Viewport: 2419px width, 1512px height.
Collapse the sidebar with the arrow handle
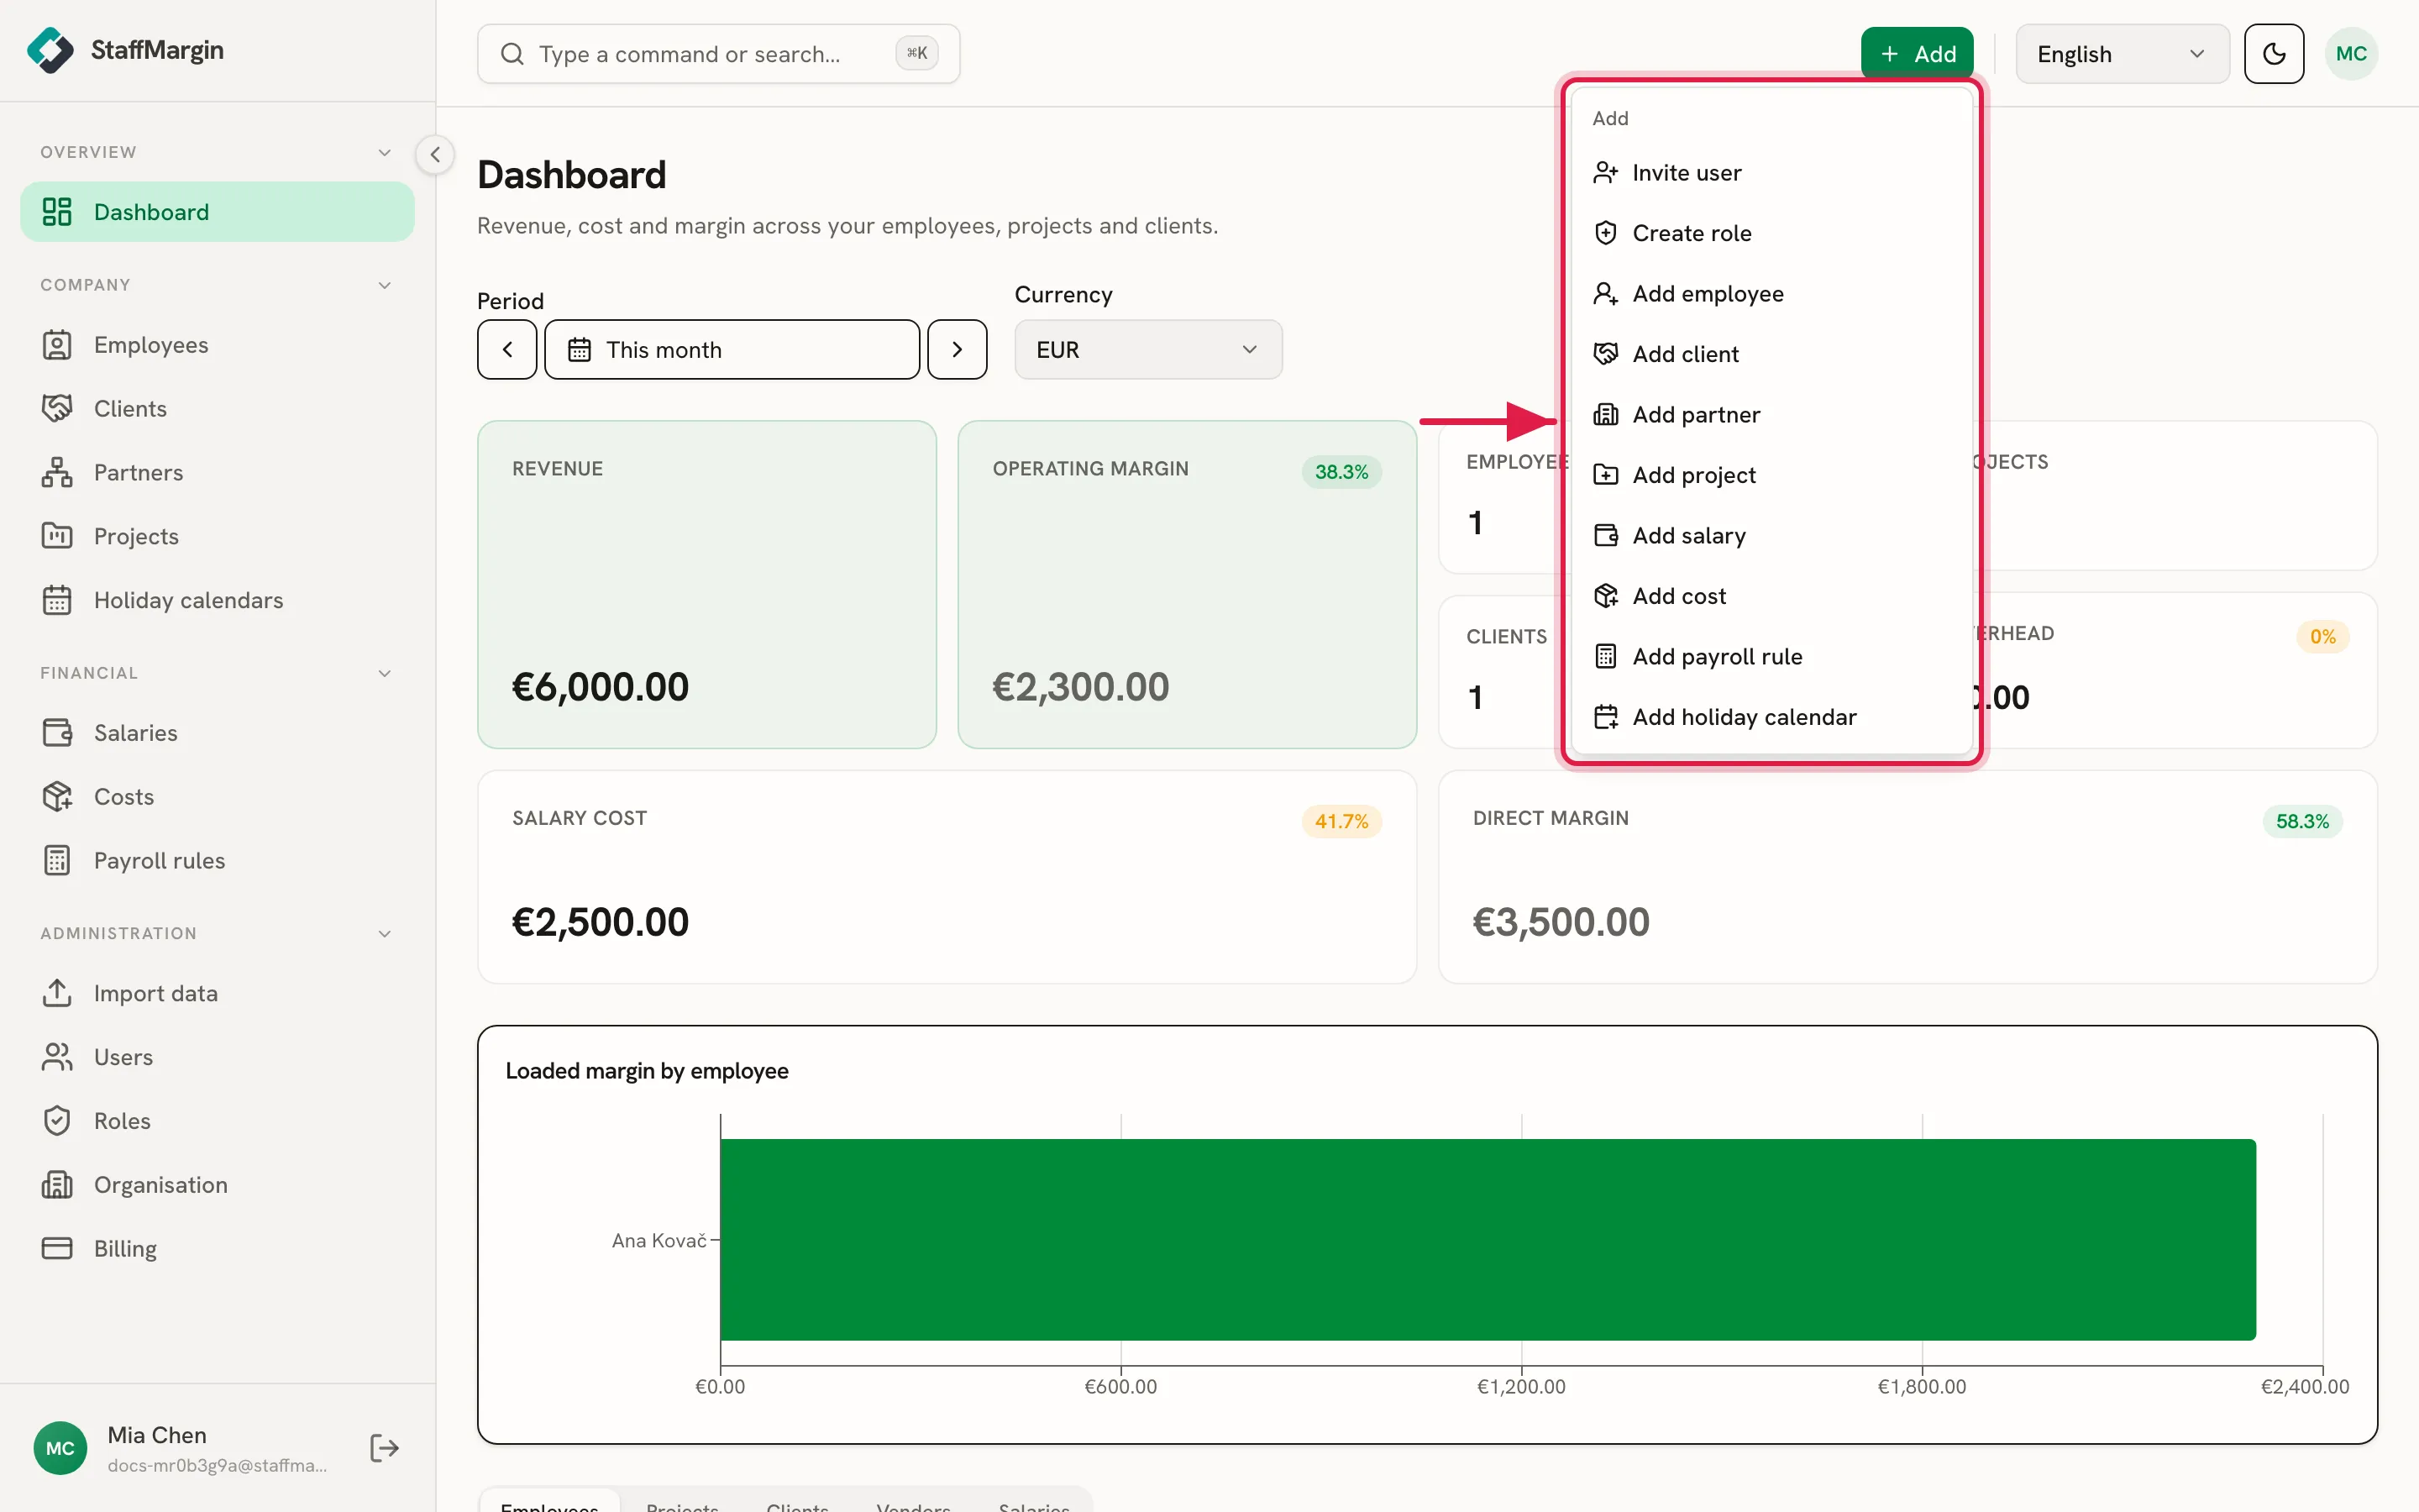435,155
